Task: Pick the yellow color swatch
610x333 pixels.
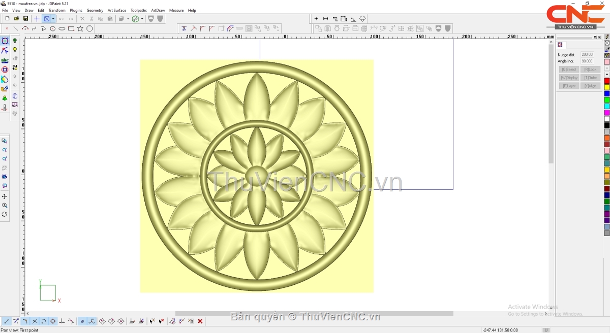Action: point(607,87)
